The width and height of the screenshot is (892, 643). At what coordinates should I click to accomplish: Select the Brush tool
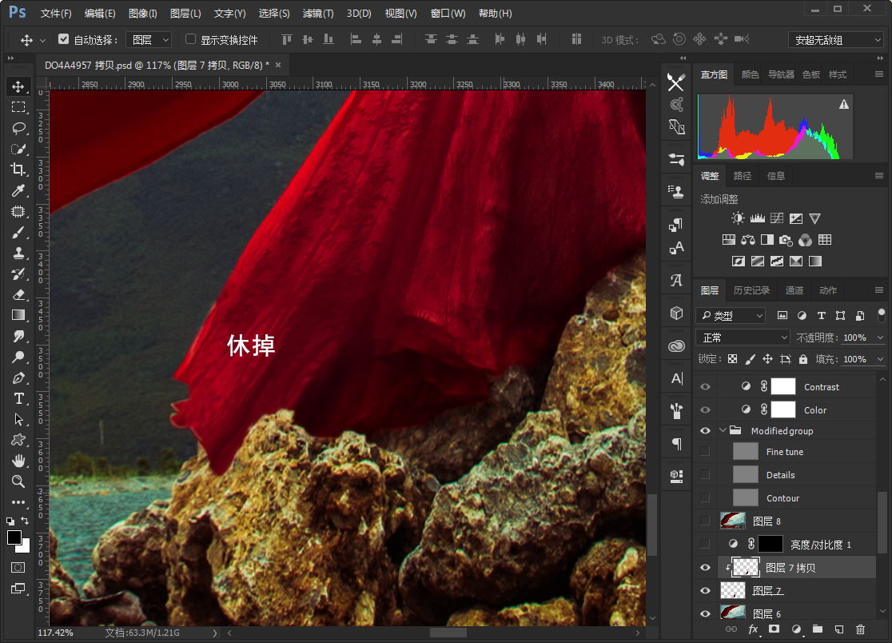pos(18,232)
